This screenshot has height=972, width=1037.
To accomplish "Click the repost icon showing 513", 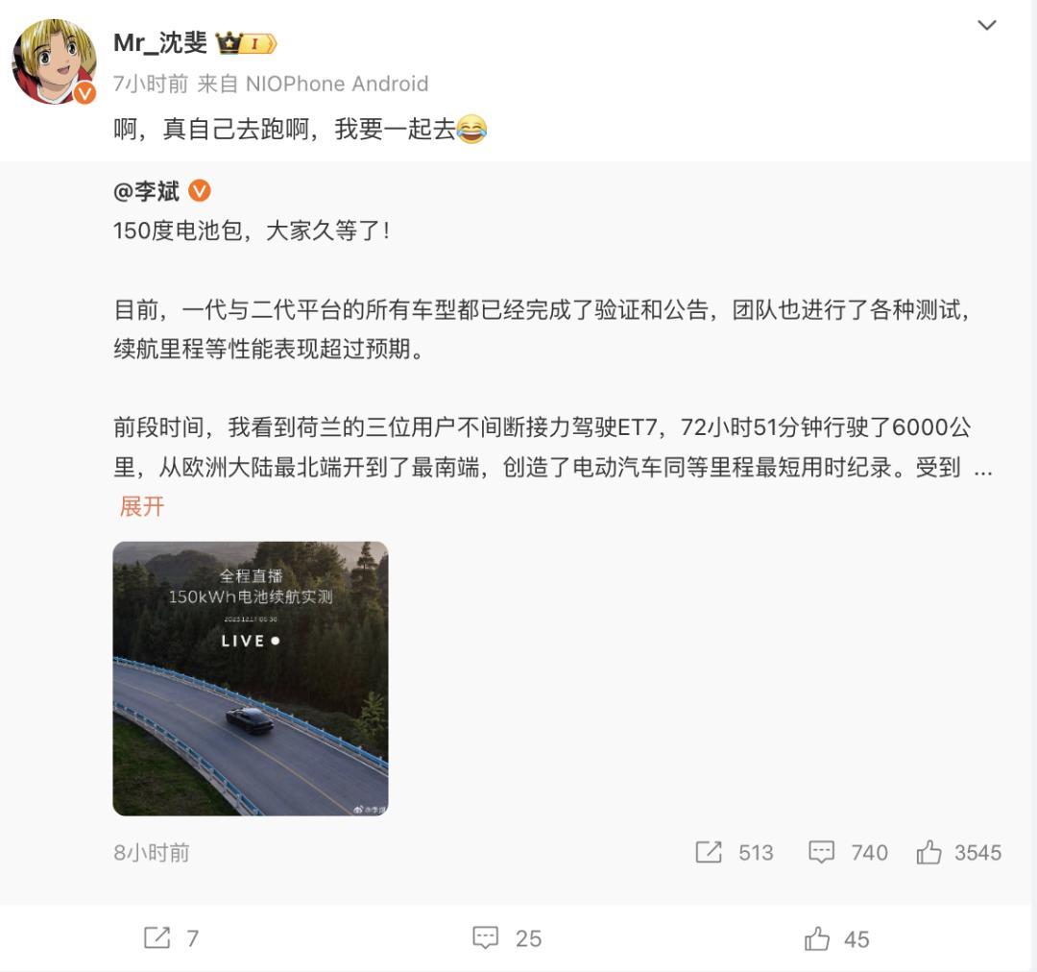I will coord(709,852).
